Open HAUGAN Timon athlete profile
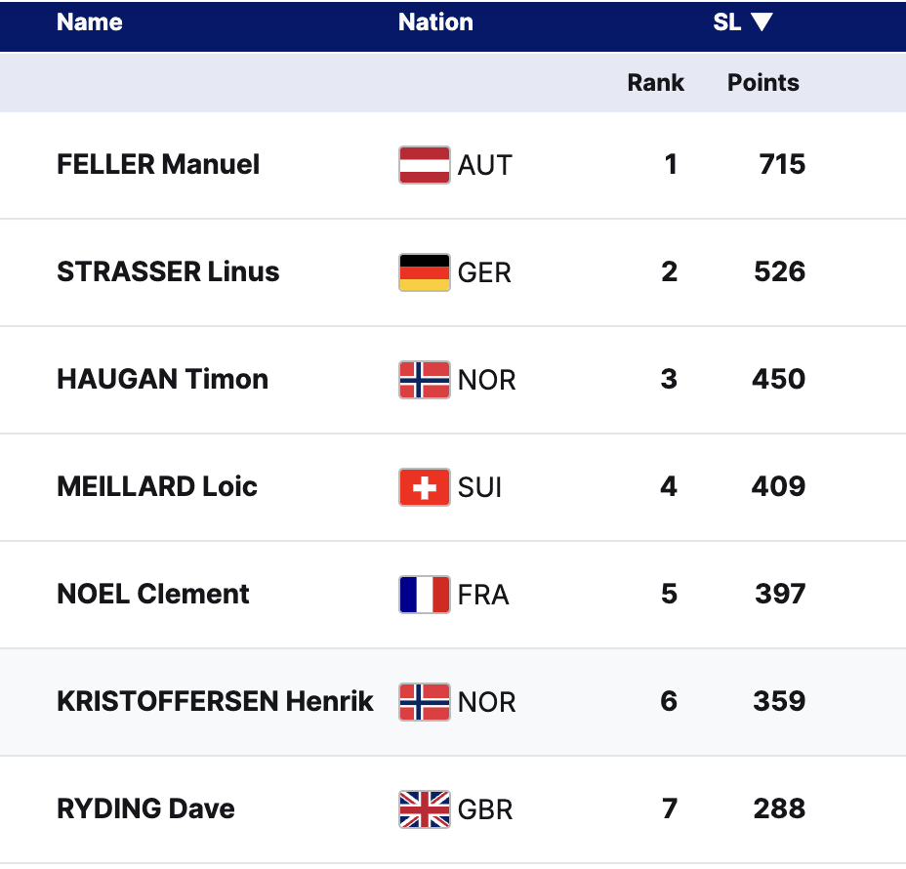The height and width of the screenshot is (869, 906). (162, 379)
